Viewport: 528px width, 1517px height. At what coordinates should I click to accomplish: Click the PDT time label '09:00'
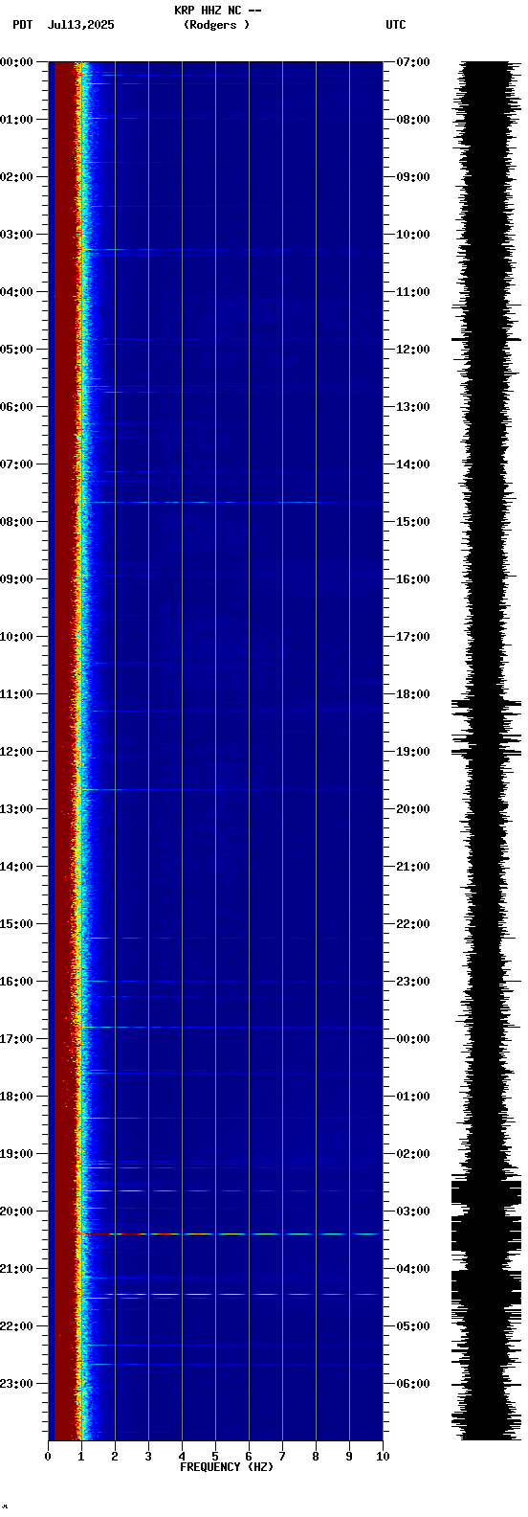(17, 579)
